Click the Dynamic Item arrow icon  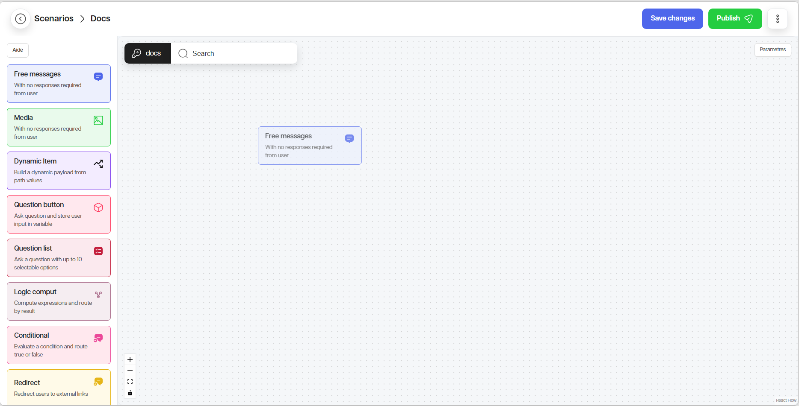pyautogui.click(x=98, y=164)
